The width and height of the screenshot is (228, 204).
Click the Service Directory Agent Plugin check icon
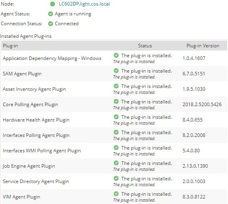click(x=116, y=178)
